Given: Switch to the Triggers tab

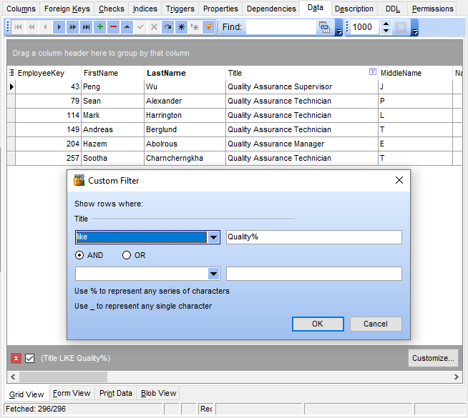Looking at the screenshot, I should coord(180,9).
